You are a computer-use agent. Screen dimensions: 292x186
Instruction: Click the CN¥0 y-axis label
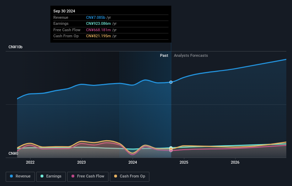tap(13, 153)
